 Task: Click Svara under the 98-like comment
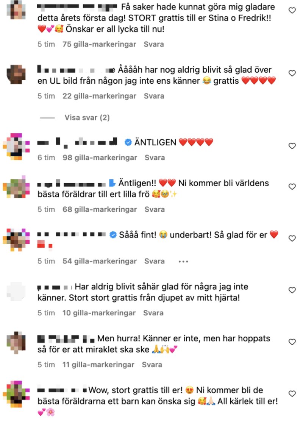[155, 157]
